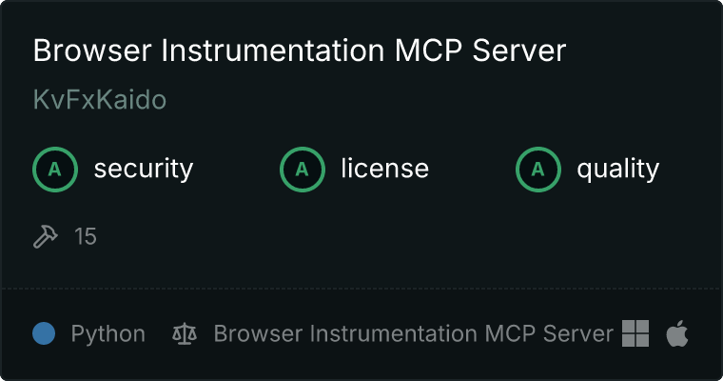Click the Apple platform icon
The width and height of the screenshot is (723, 381).
(x=677, y=333)
